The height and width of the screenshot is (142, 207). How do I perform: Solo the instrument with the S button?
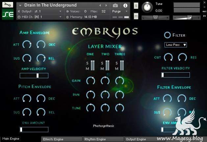coord(136,6)
